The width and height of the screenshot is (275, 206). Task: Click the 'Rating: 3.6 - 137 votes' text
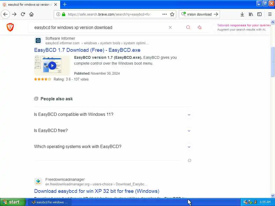pyautogui.click(x=71, y=79)
